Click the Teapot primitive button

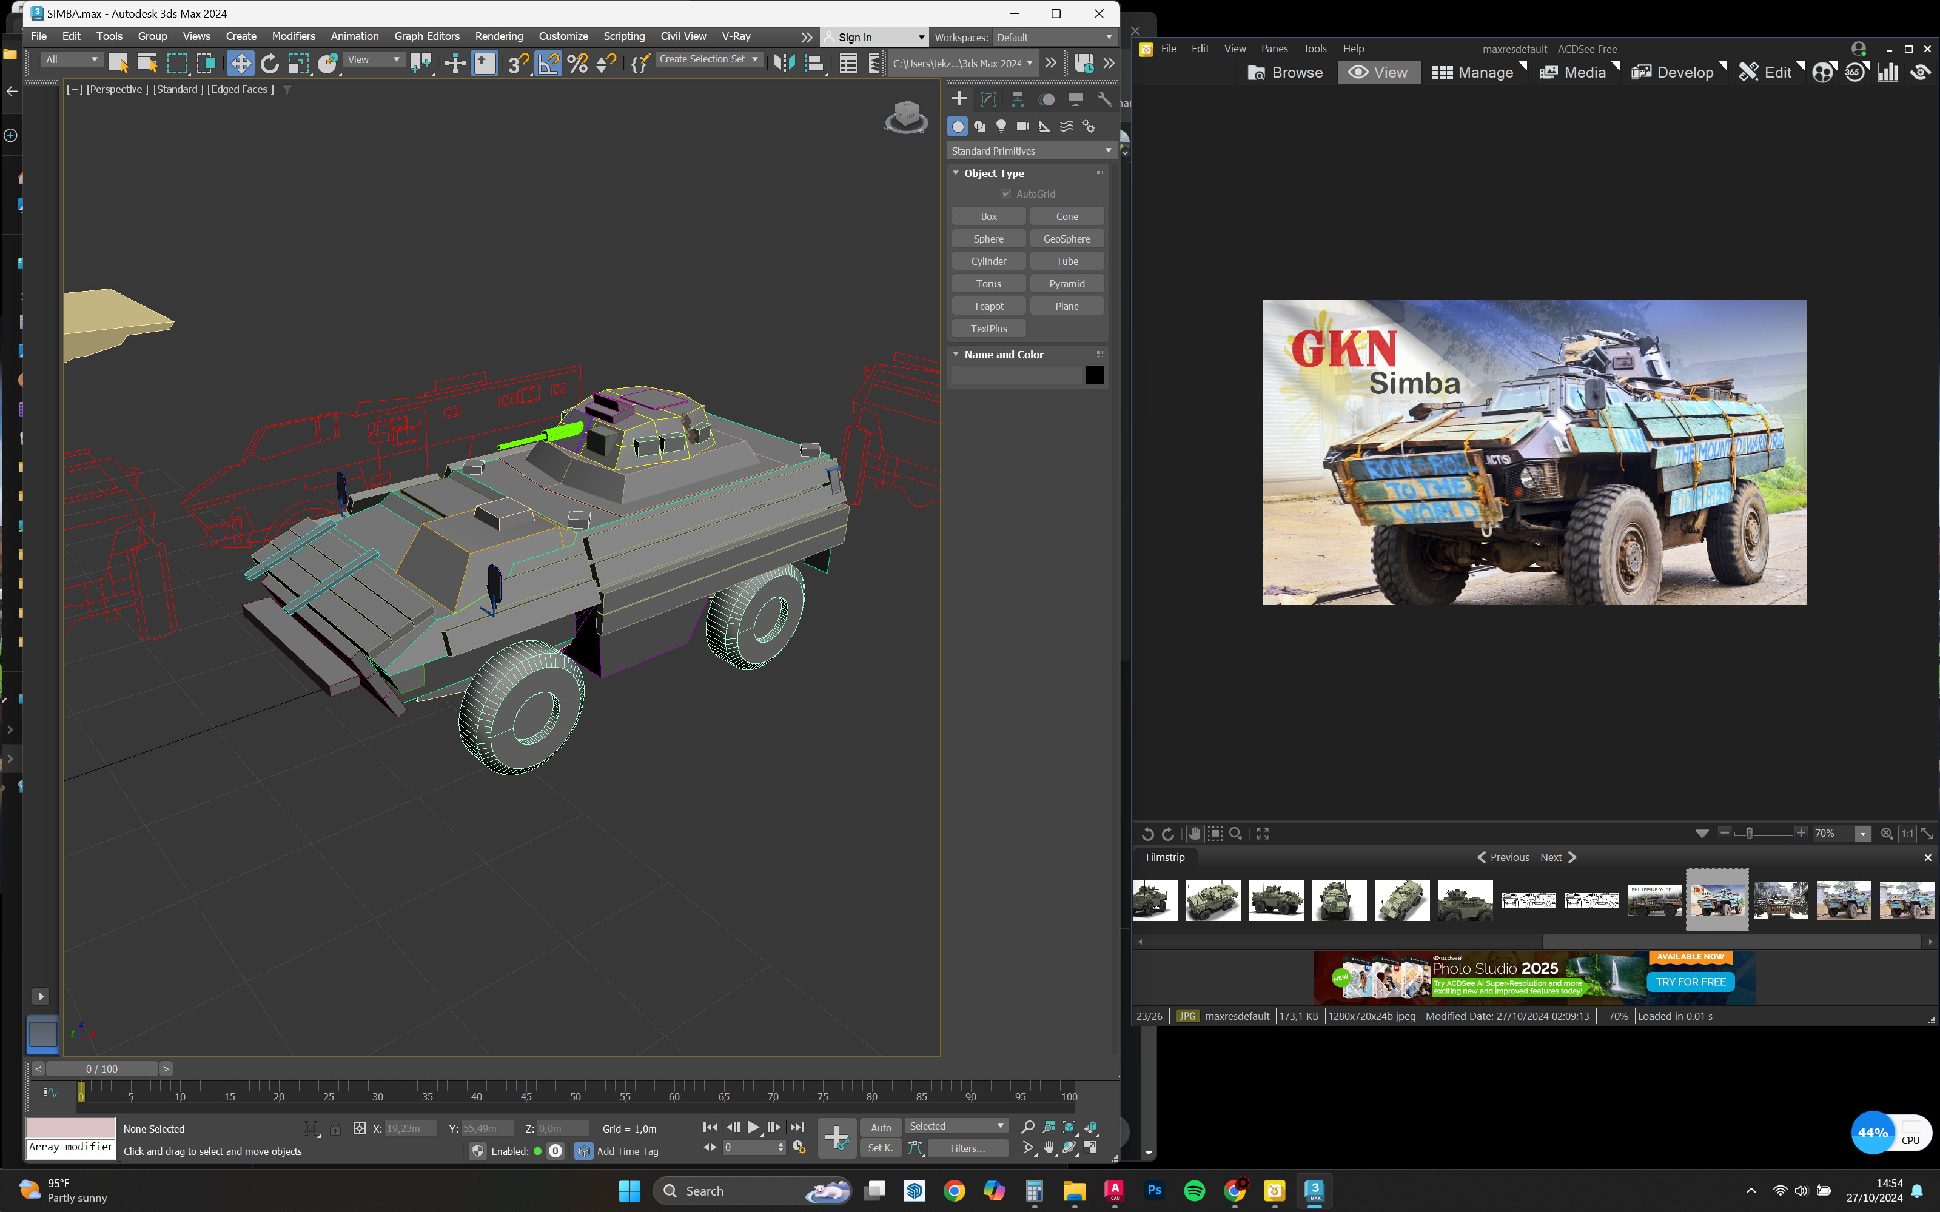[x=988, y=306]
